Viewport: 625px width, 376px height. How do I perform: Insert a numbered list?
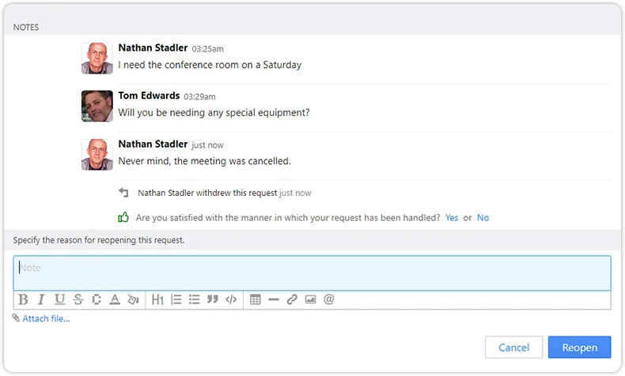coord(176,299)
